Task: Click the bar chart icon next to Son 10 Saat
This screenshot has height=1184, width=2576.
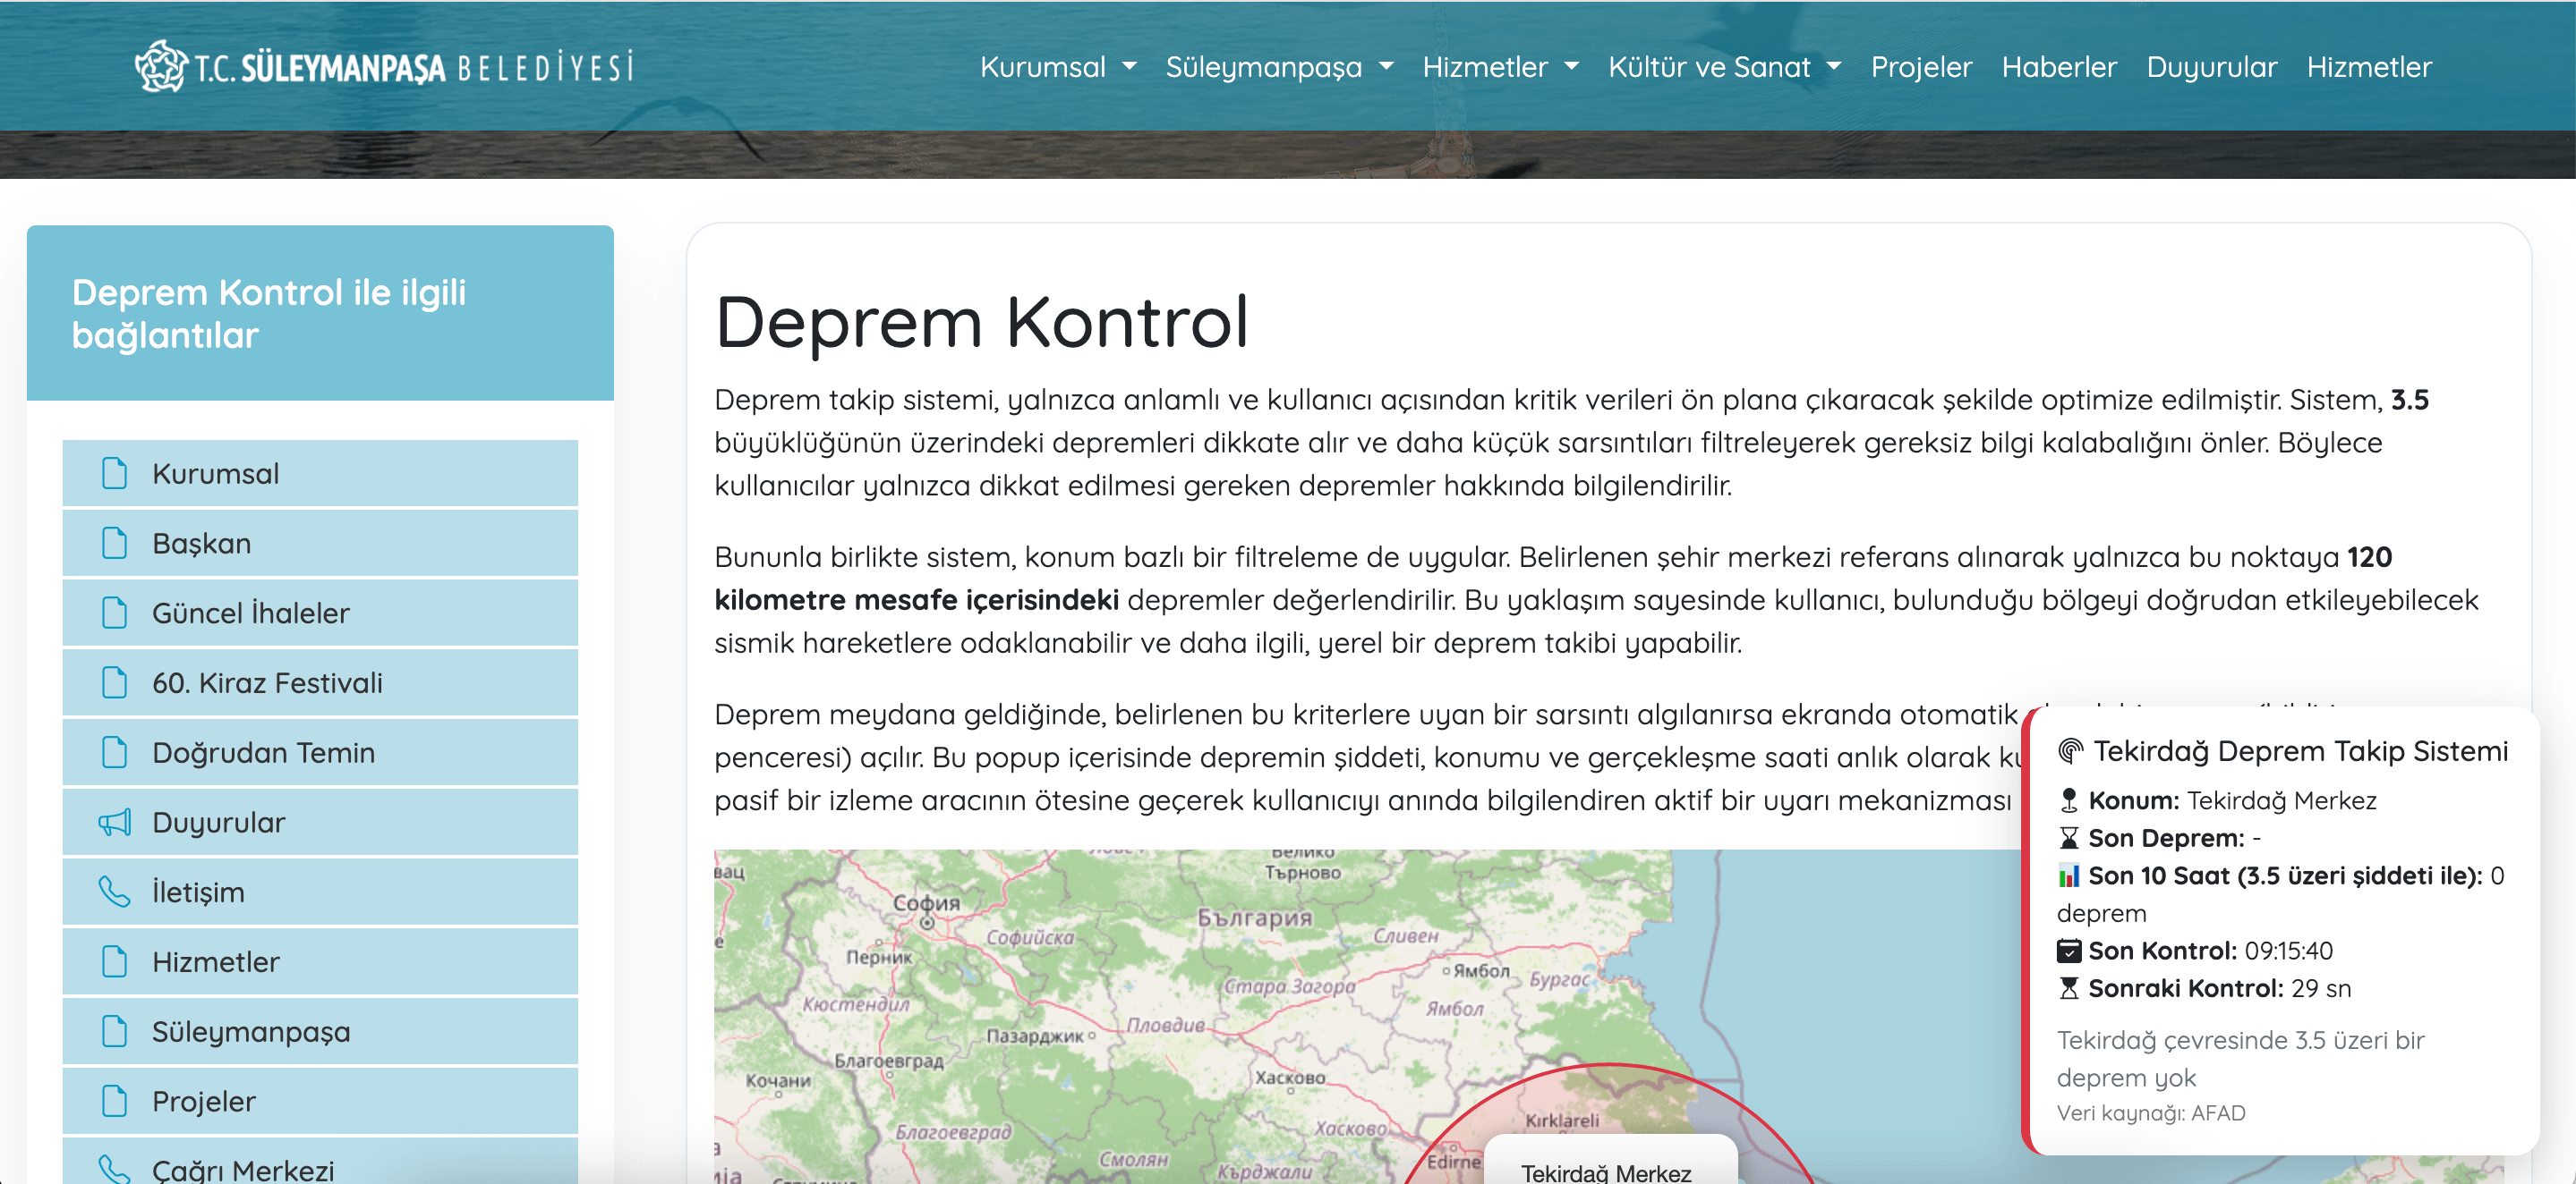Action: click(x=2069, y=876)
